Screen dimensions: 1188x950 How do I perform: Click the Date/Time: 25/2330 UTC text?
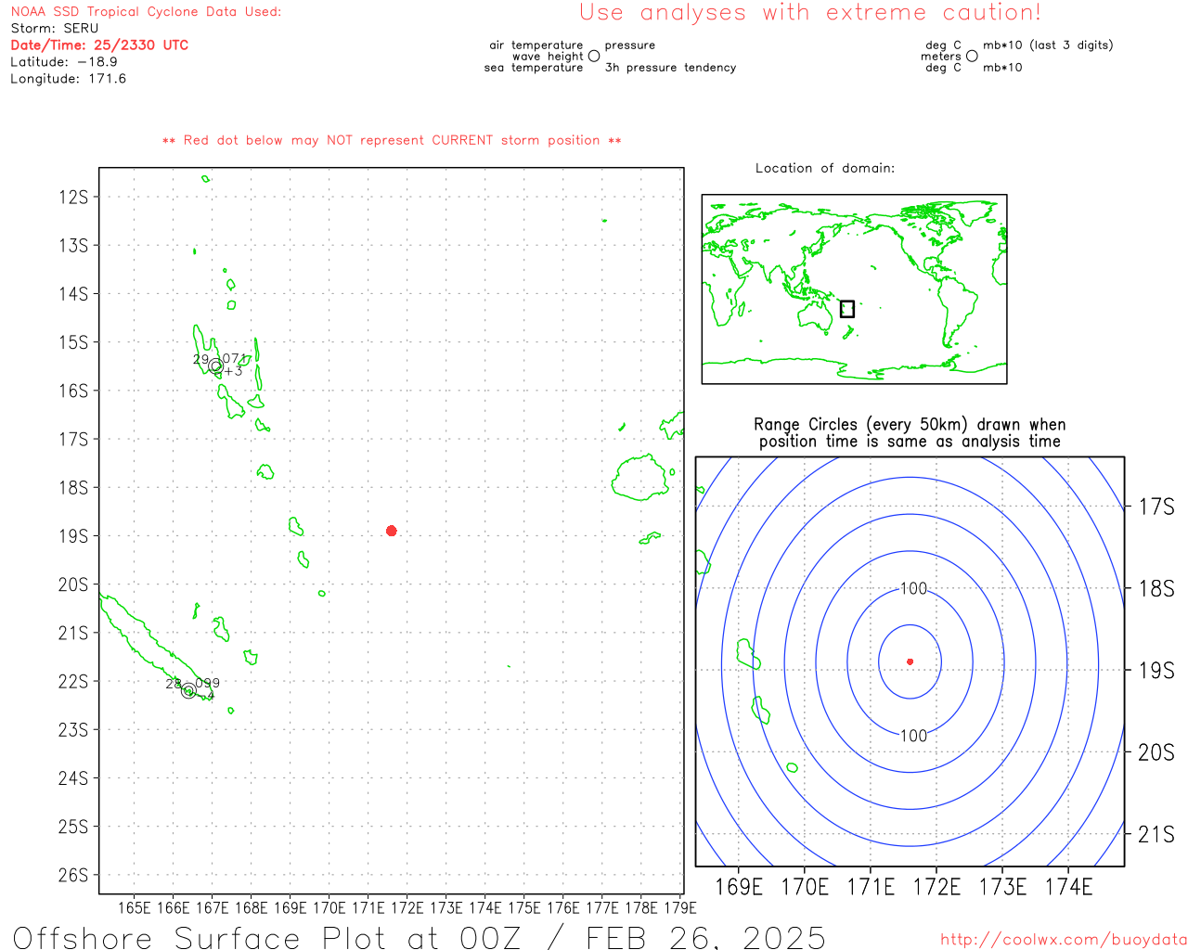point(99,45)
